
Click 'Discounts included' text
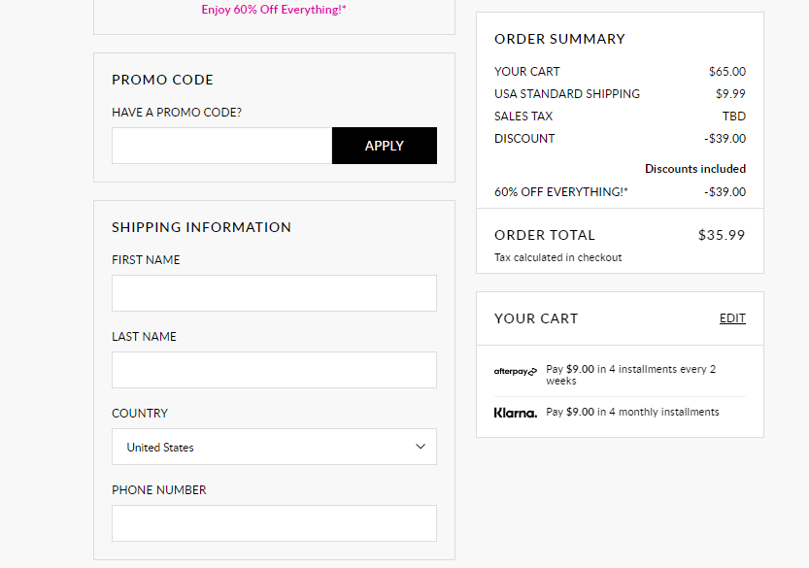click(x=695, y=169)
